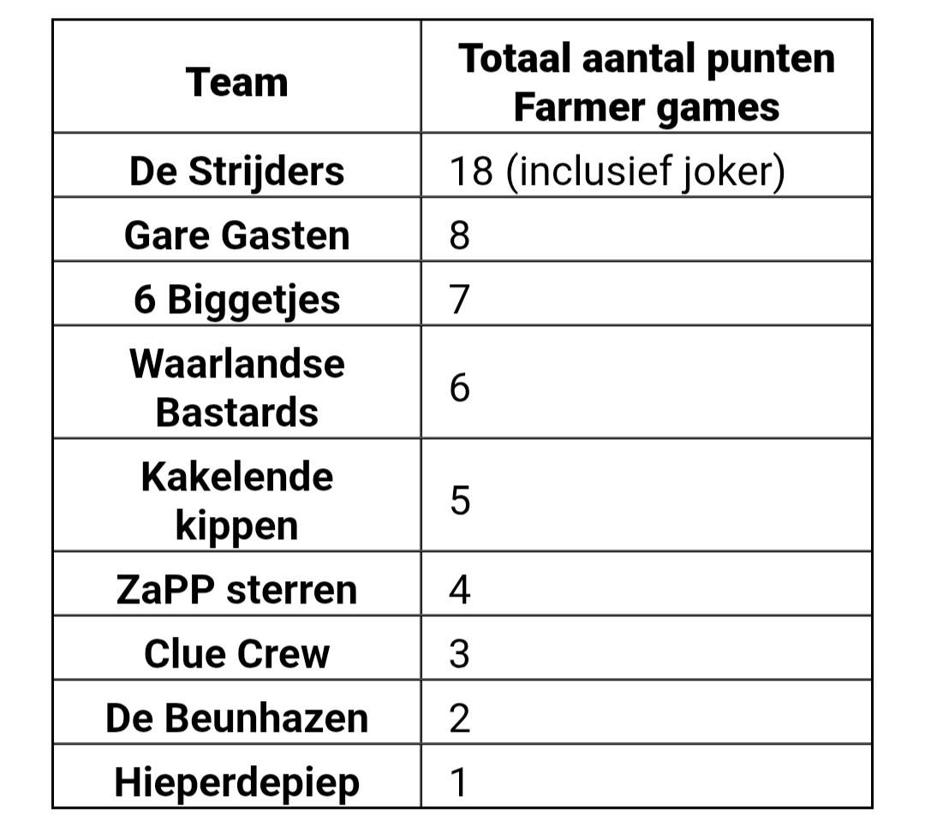Click the 18 (inclusief joker) score cell
The width and height of the screenshot is (925, 832).
(647, 165)
